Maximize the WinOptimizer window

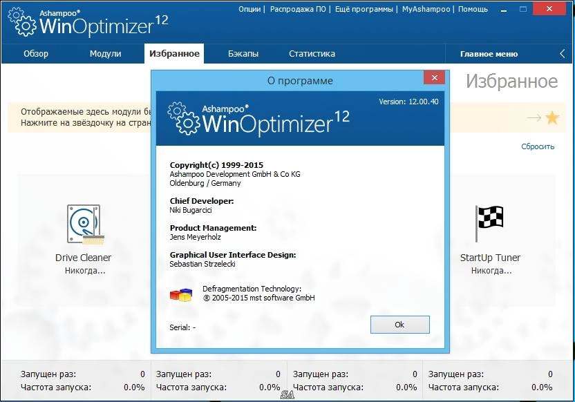tap(523, 9)
